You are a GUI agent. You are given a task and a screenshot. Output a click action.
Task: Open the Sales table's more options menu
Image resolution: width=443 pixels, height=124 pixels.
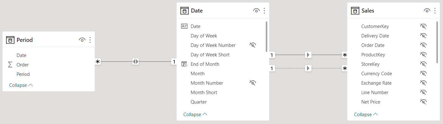(x=435, y=11)
